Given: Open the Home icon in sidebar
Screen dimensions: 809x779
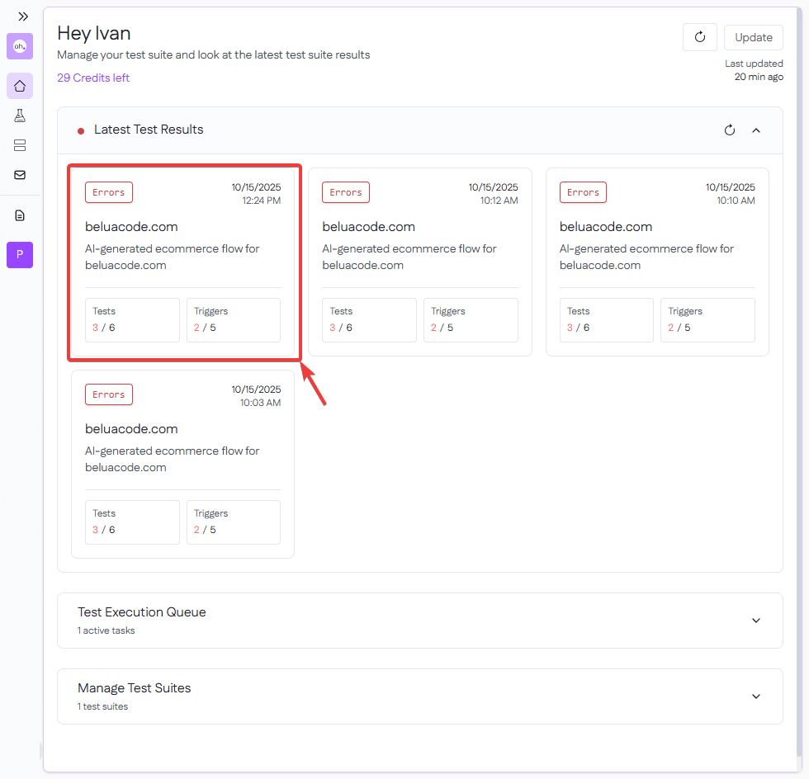Looking at the screenshot, I should (x=20, y=86).
